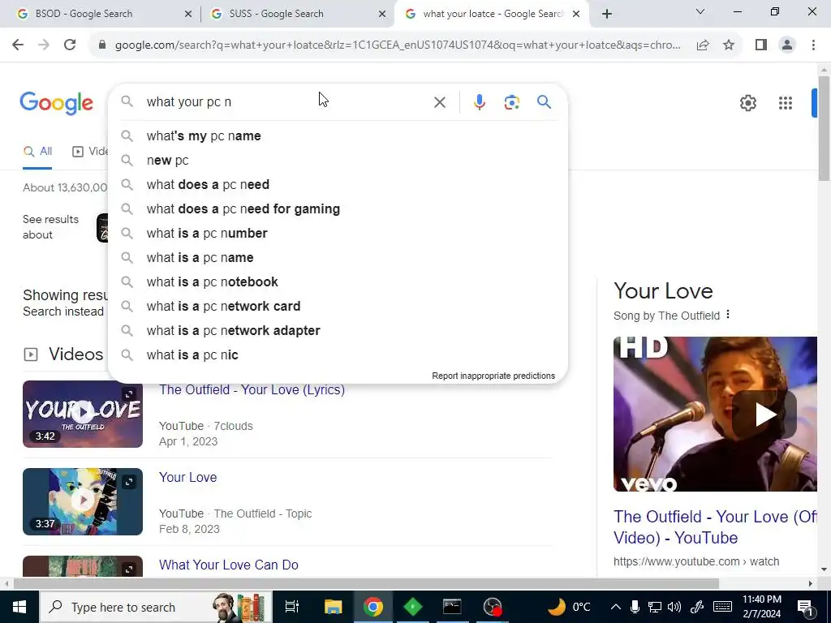Open Chrome profile avatar menu
This screenshot has width=831, height=623.
tap(787, 45)
